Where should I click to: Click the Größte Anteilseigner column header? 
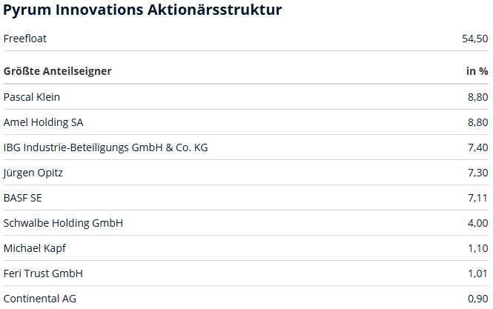[58, 71]
